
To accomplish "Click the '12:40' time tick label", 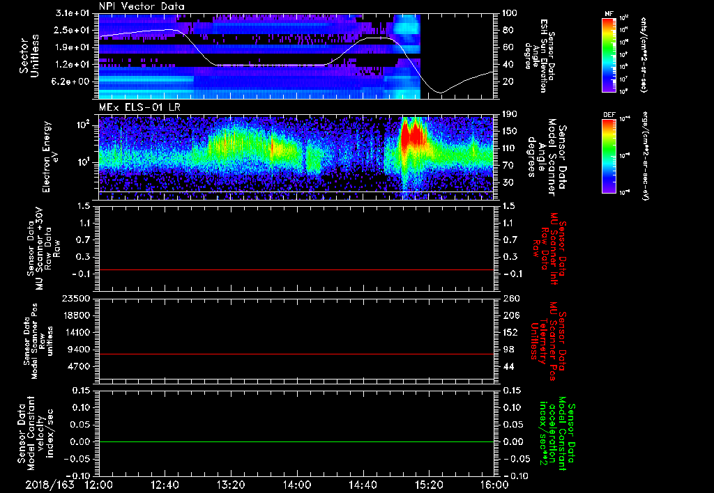I will (165, 485).
